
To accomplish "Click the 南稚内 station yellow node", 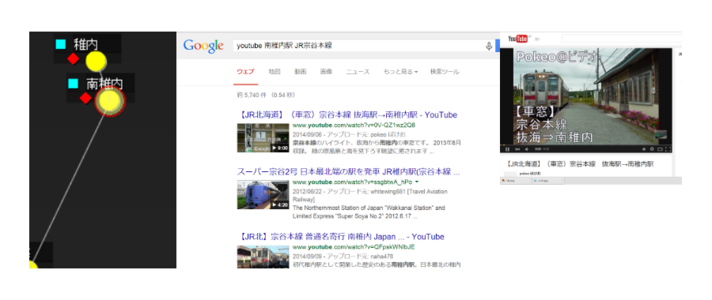I will (109, 101).
